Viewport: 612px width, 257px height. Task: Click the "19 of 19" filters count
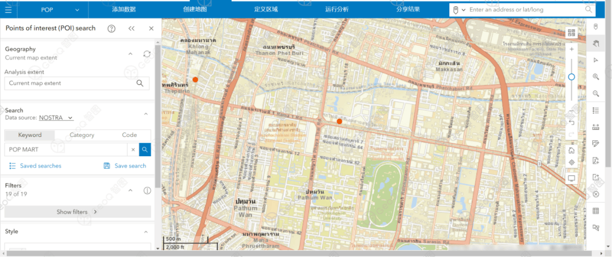pyautogui.click(x=16, y=194)
